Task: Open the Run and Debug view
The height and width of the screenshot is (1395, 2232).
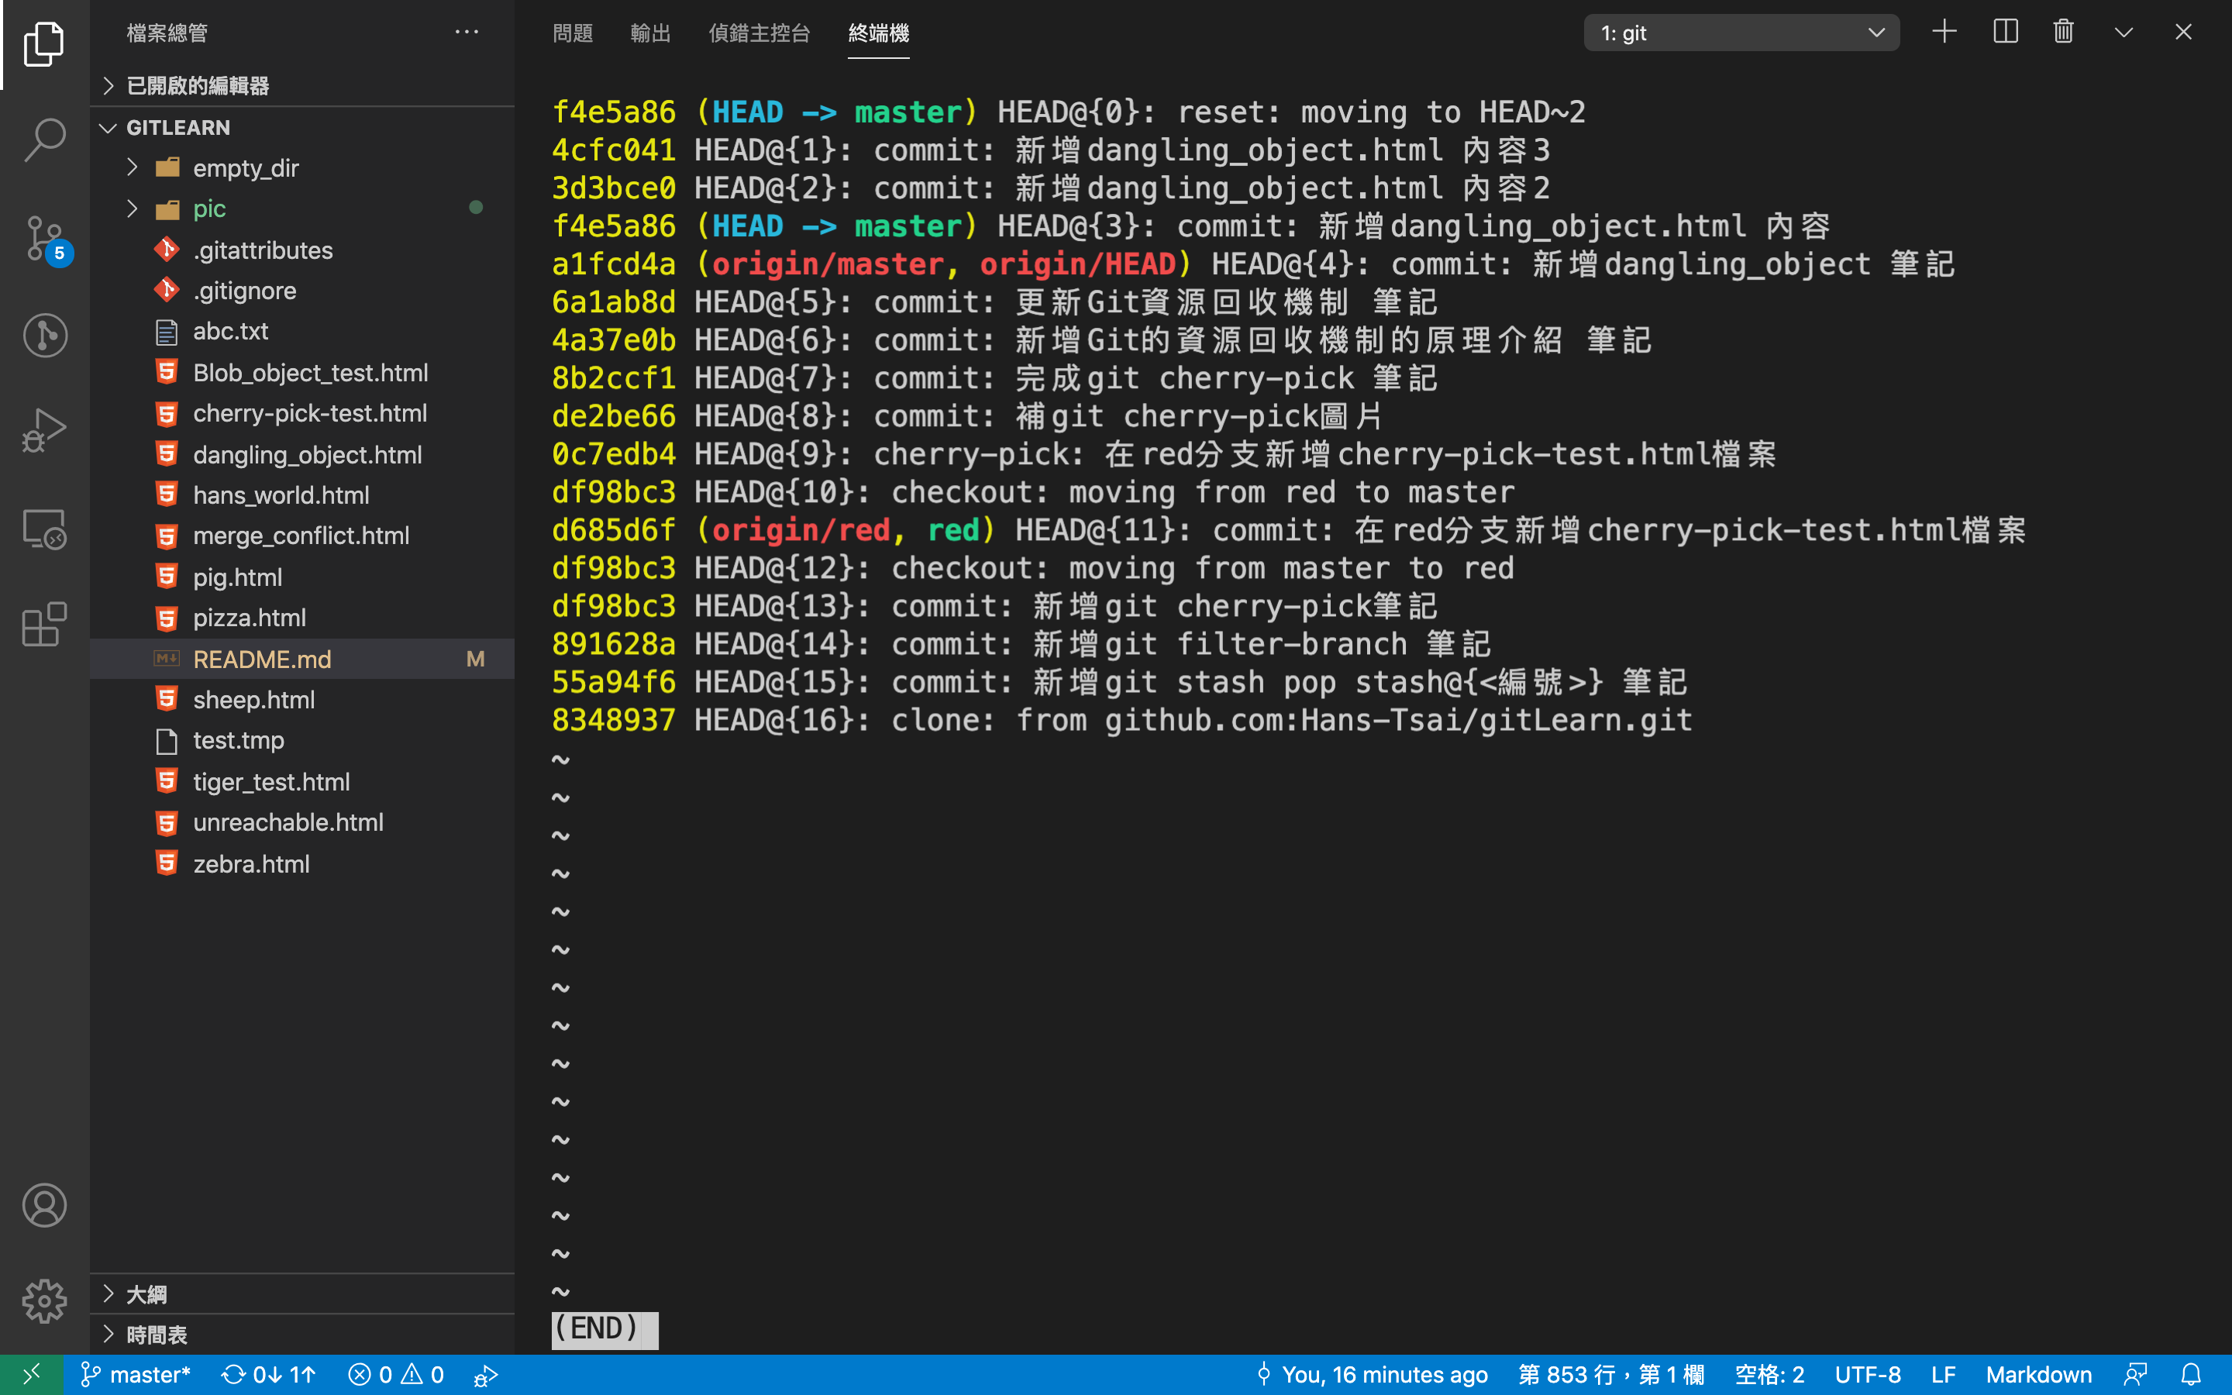Action: pos(44,431)
